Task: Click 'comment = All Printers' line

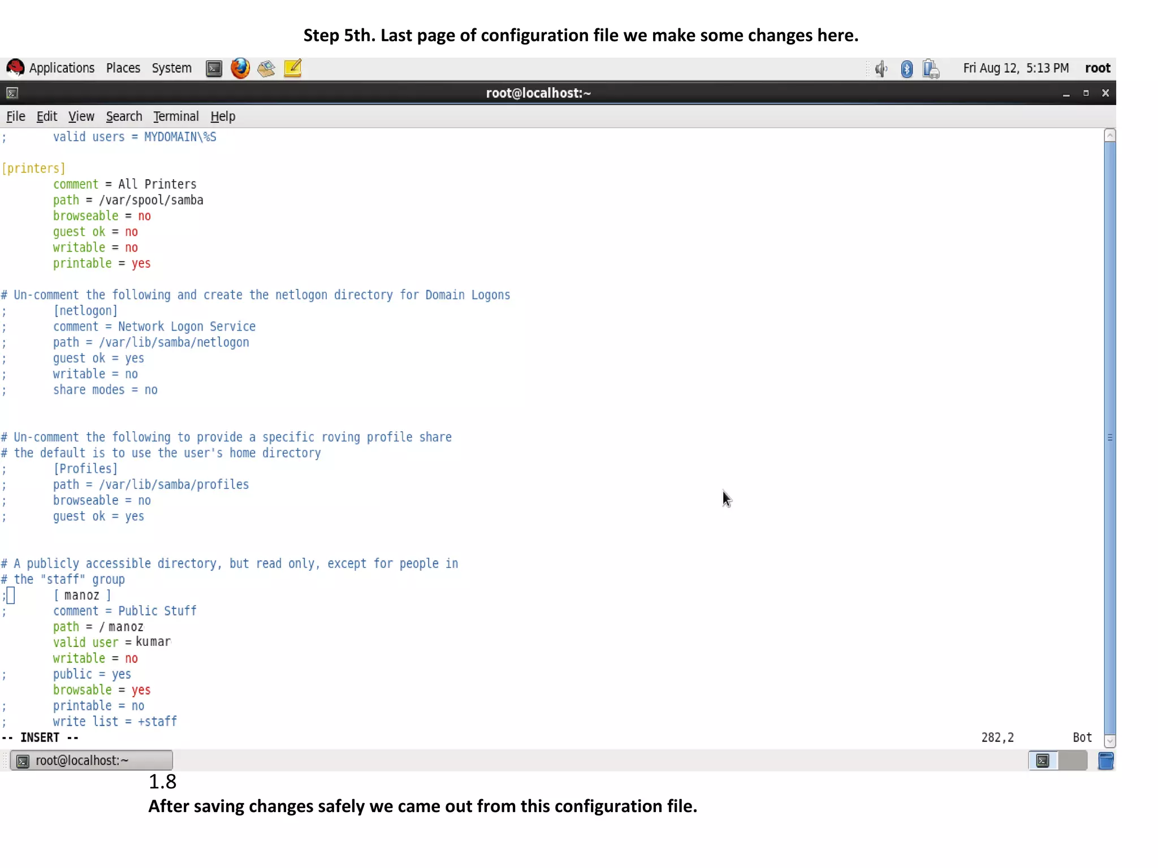Action: click(x=125, y=184)
